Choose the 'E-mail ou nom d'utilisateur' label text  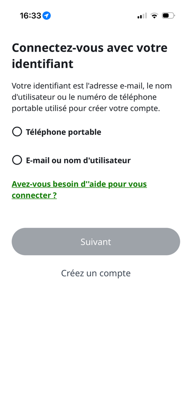pos(78,160)
